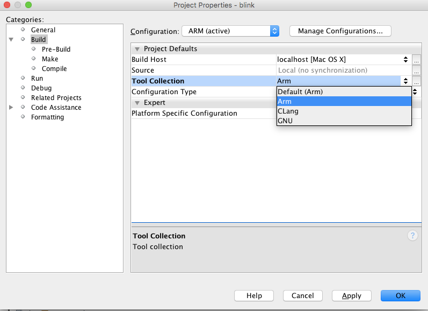Toggle the Tool Collection dropdown arrows

point(405,81)
